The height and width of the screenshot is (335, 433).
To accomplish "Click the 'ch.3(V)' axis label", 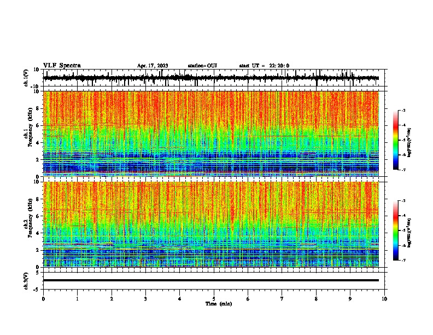I will point(26,281).
